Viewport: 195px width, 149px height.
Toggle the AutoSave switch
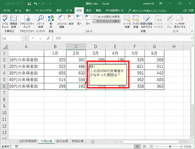point(20,4)
